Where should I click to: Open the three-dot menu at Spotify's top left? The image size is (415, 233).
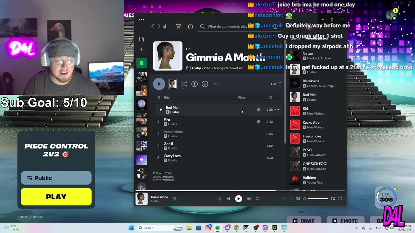tap(141, 19)
